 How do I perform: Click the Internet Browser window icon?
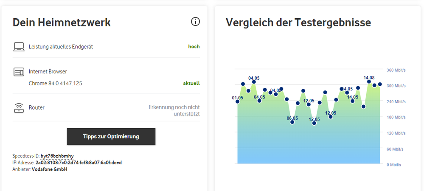click(19, 72)
